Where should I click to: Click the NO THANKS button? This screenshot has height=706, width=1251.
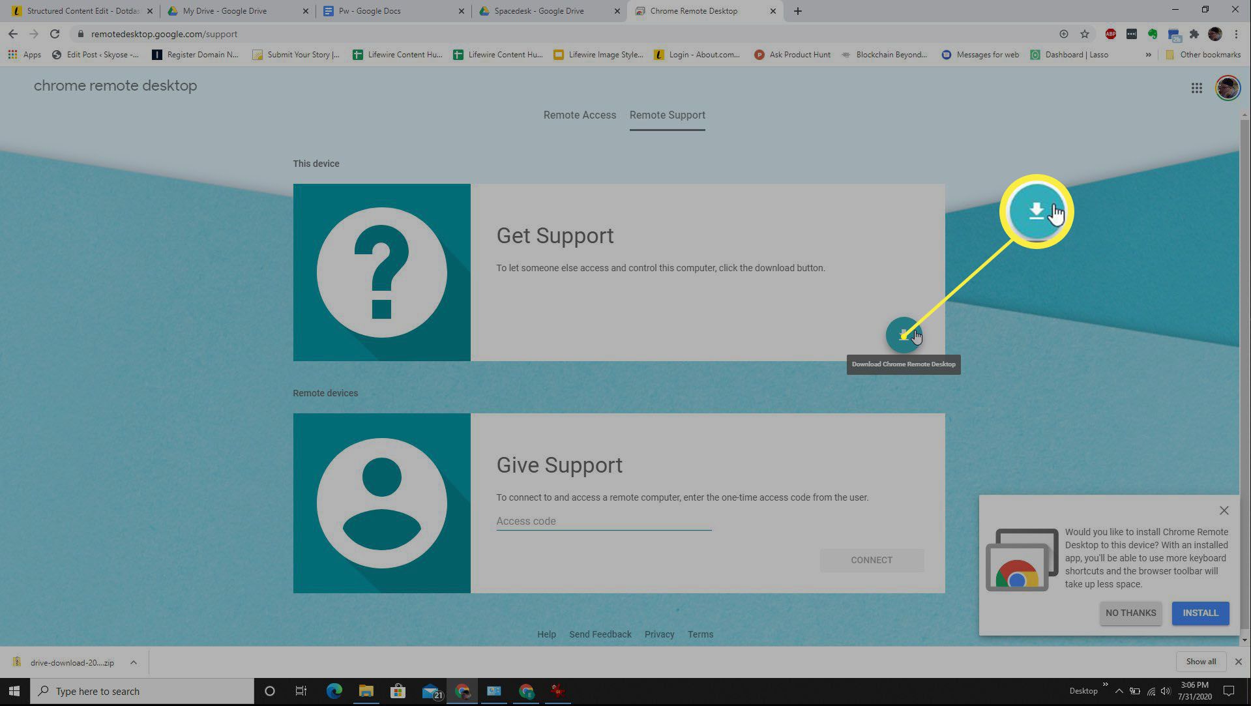click(1130, 613)
